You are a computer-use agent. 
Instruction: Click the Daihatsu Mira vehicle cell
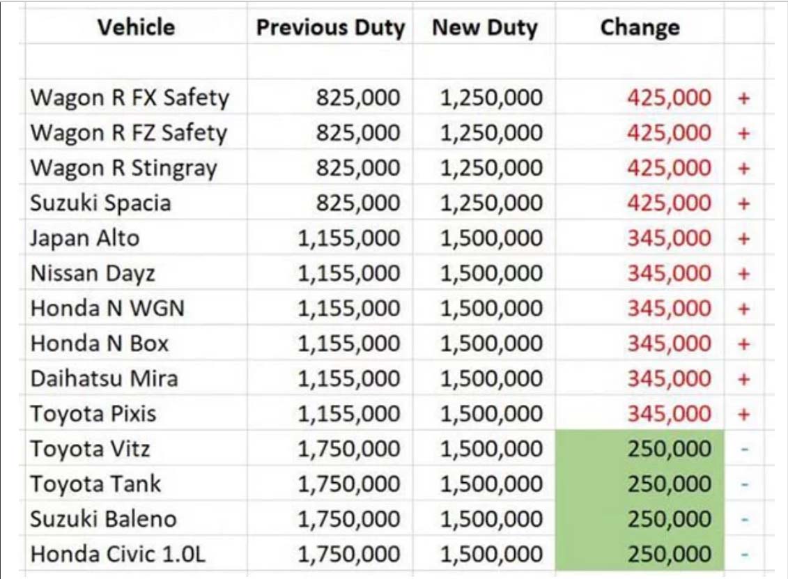(105, 379)
